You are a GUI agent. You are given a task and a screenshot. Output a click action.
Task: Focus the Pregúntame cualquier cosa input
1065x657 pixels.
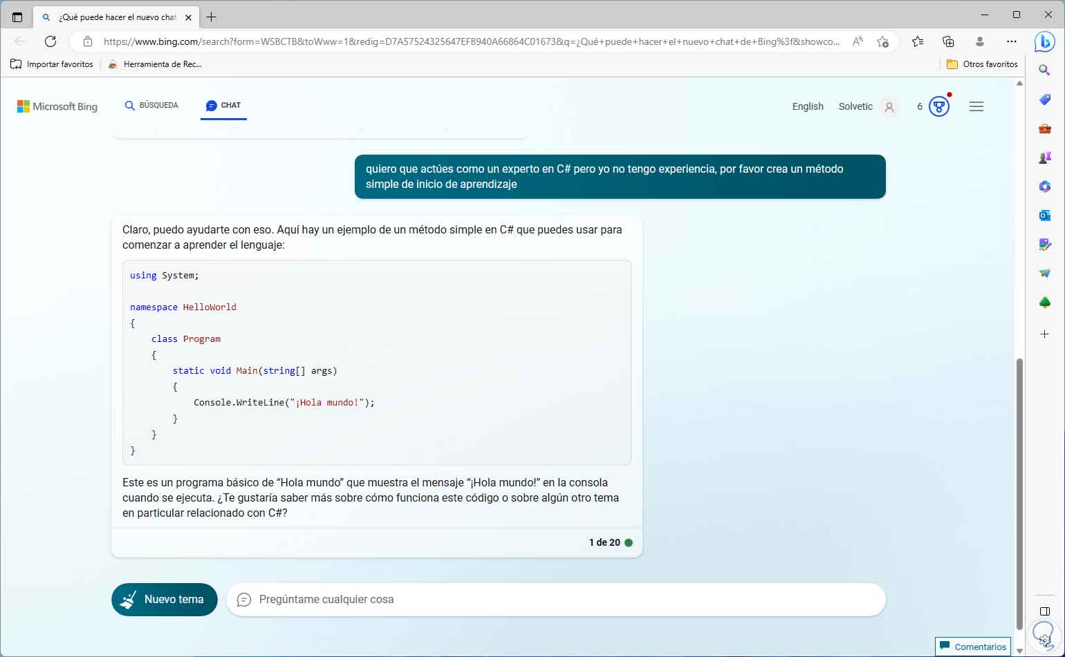(x=556, y=600)
